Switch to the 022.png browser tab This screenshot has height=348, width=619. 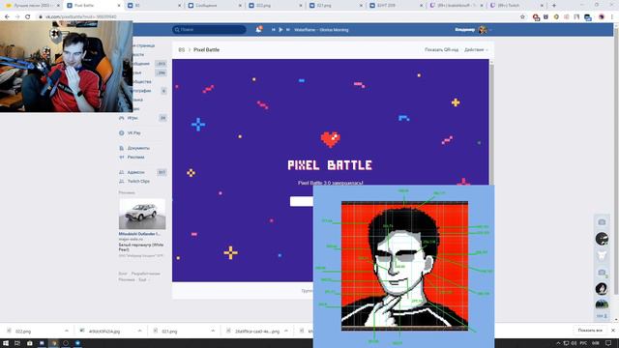pos(275,6)
